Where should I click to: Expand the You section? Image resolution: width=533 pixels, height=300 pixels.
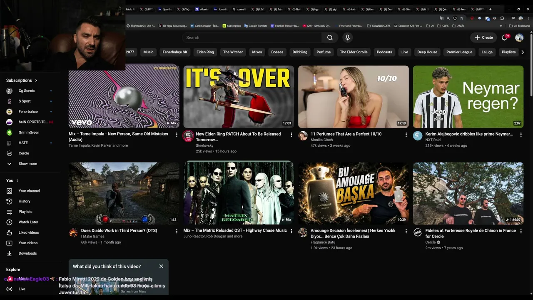(13, 180)
